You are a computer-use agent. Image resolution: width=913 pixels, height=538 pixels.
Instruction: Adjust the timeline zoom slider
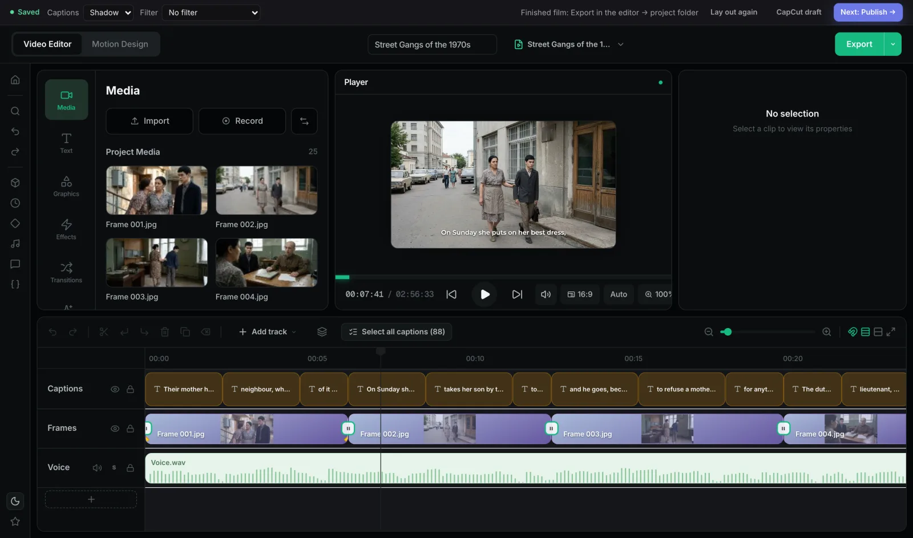768,331
